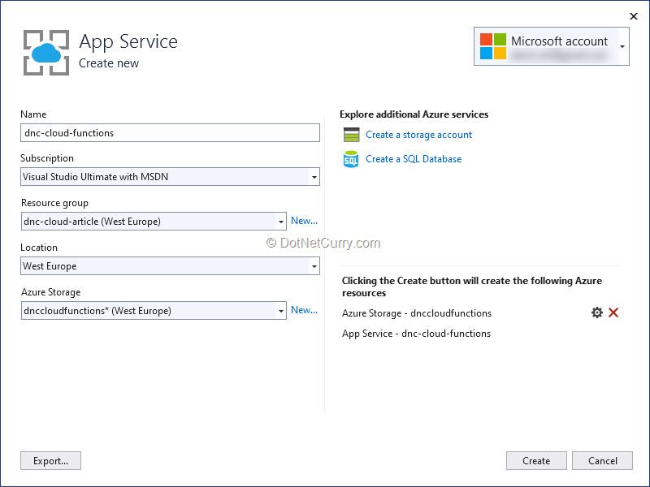Remove Azure Storage resource with red X
Image resolution: width=650 pixels, height=487 pixels.
click(613, 312)
